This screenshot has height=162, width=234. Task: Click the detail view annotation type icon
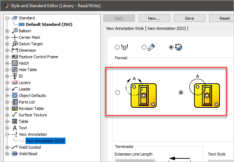click(x=179, y=47)
